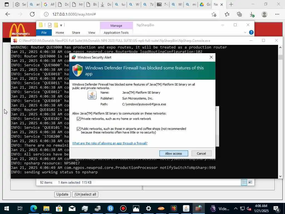Open File Explorer from the taskbar

click(x=46, y=208)
